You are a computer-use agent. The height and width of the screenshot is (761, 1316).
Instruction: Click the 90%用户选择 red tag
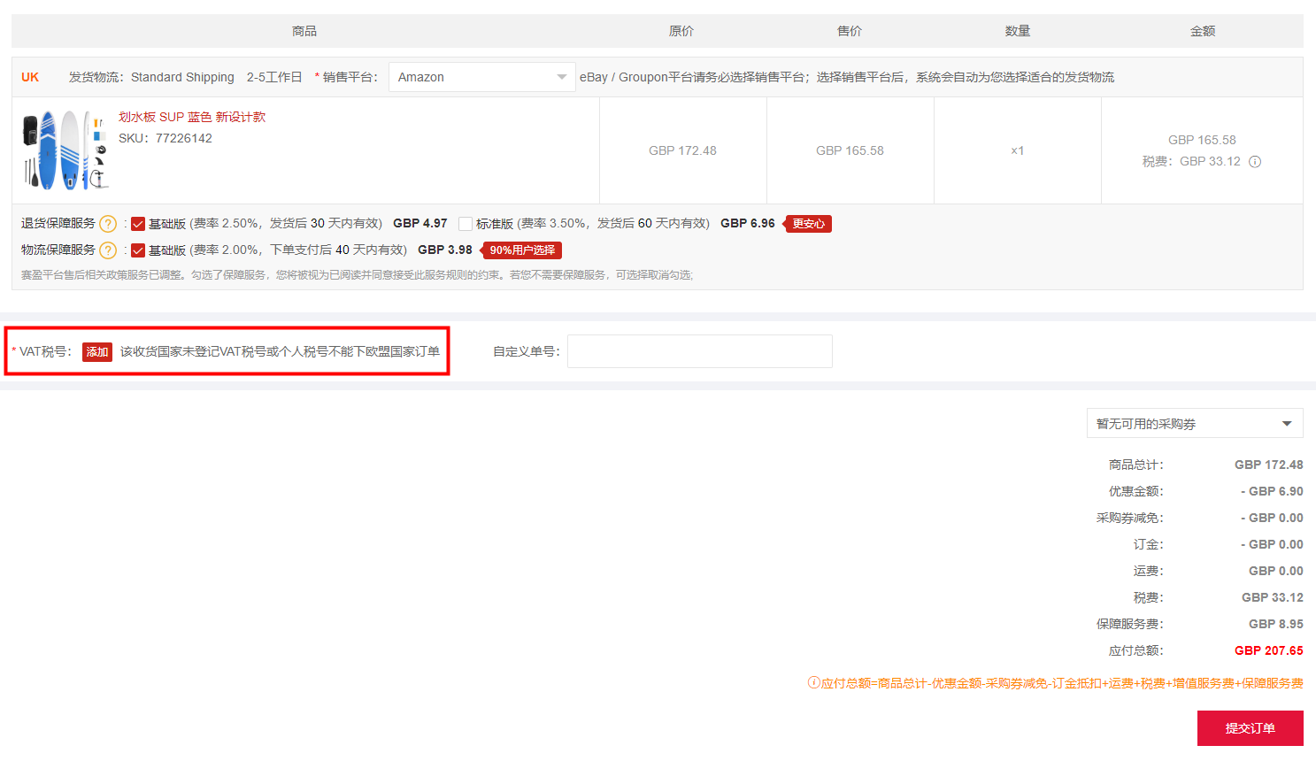click(x=522, y=250)
